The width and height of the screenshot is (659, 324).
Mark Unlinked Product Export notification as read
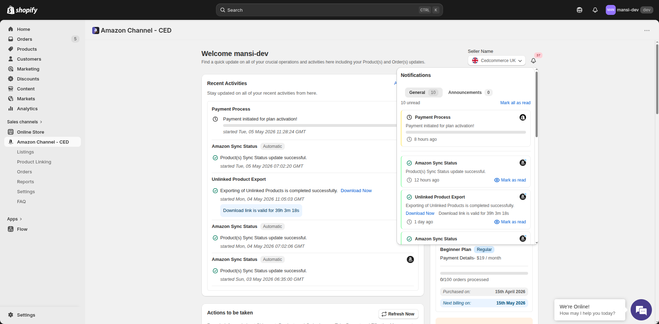[x=510, y=222]
